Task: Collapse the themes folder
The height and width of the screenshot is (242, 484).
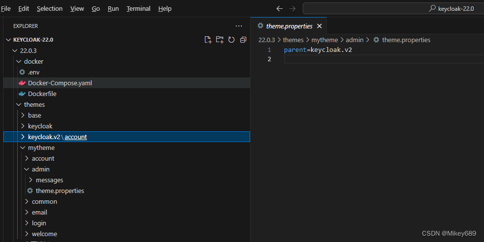Action: point(19,104)
